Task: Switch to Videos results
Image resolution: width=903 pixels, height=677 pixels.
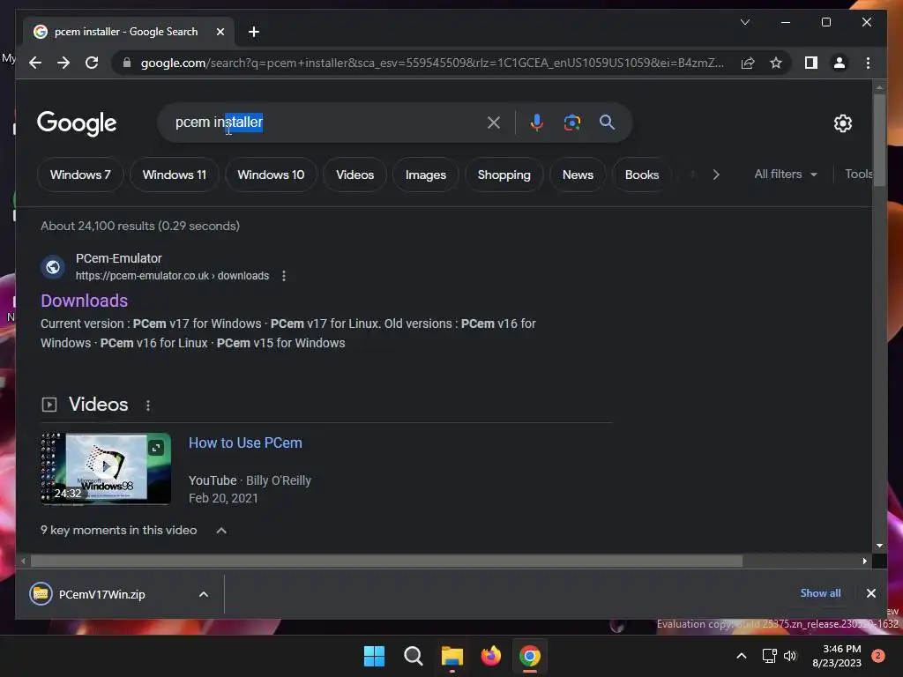Action: (354, 175)
